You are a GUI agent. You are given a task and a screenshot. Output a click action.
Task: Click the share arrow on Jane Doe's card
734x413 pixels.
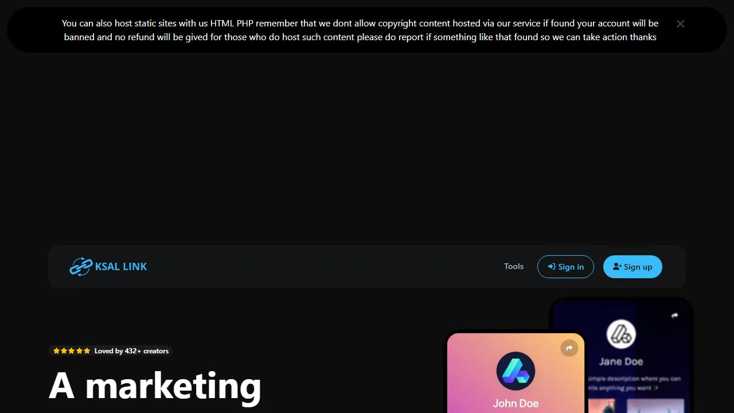pyautogui.click(x=674, y=315)
